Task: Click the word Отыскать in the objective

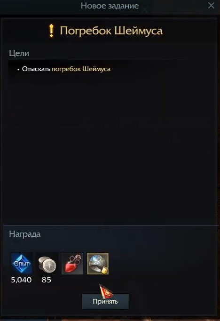Action: pos(36,69)
